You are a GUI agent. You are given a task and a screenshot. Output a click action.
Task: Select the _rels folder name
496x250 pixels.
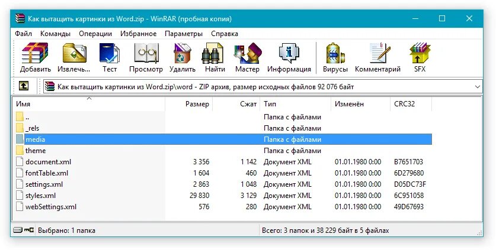[32, 128]
